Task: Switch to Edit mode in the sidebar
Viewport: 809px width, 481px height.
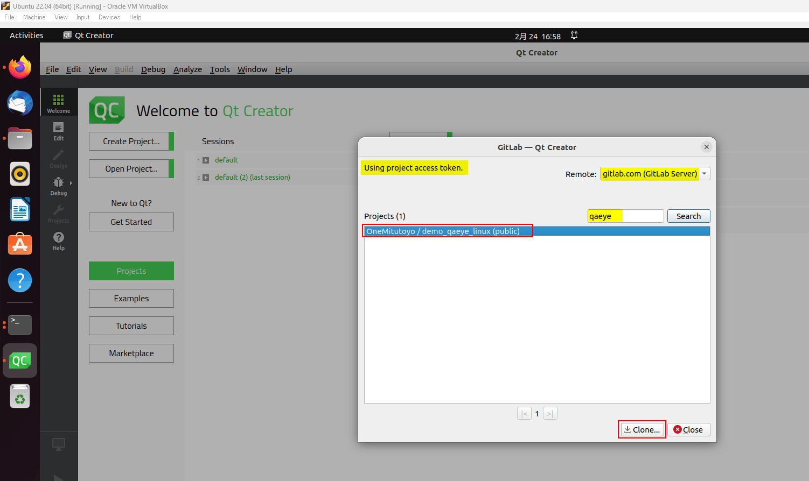Action: point(59,131)
